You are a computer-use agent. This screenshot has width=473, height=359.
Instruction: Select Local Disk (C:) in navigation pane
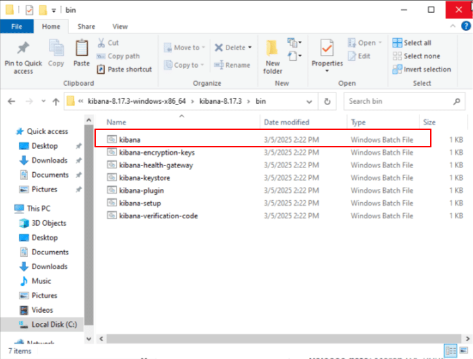point(53,324)
